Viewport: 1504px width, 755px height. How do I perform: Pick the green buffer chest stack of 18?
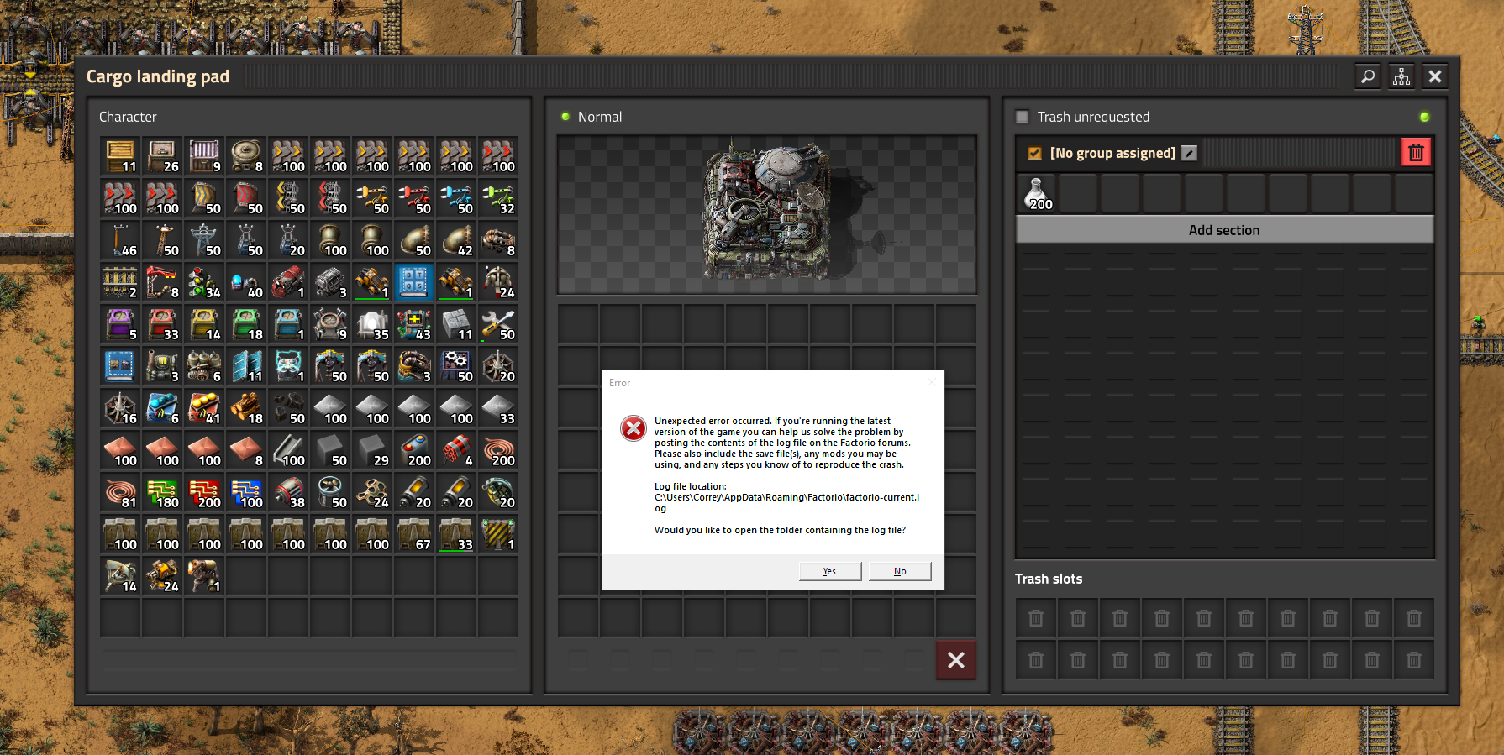click(246, 324)
